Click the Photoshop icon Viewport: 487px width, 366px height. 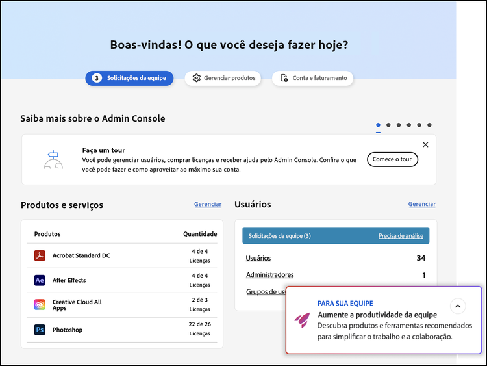(x=40, y=330)
